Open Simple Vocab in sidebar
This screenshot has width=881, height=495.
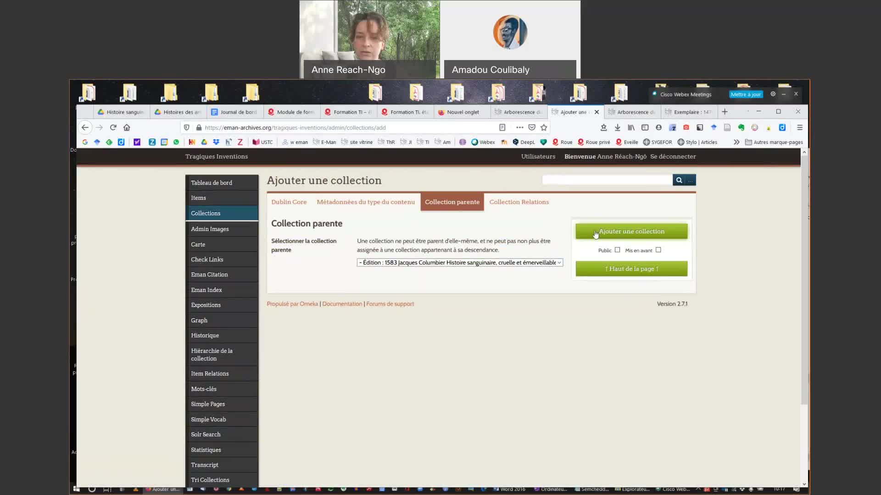tap(222, 419)
